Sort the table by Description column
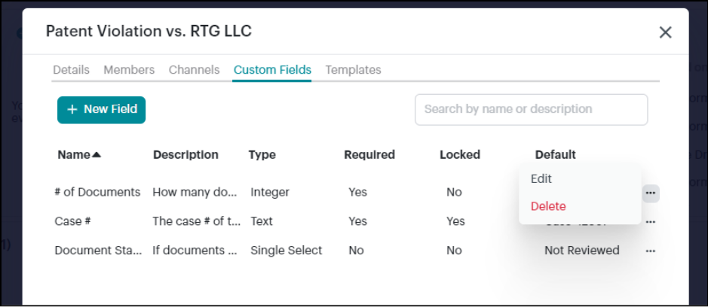Viewport: 708px width, 307px height. click(185, 155)
